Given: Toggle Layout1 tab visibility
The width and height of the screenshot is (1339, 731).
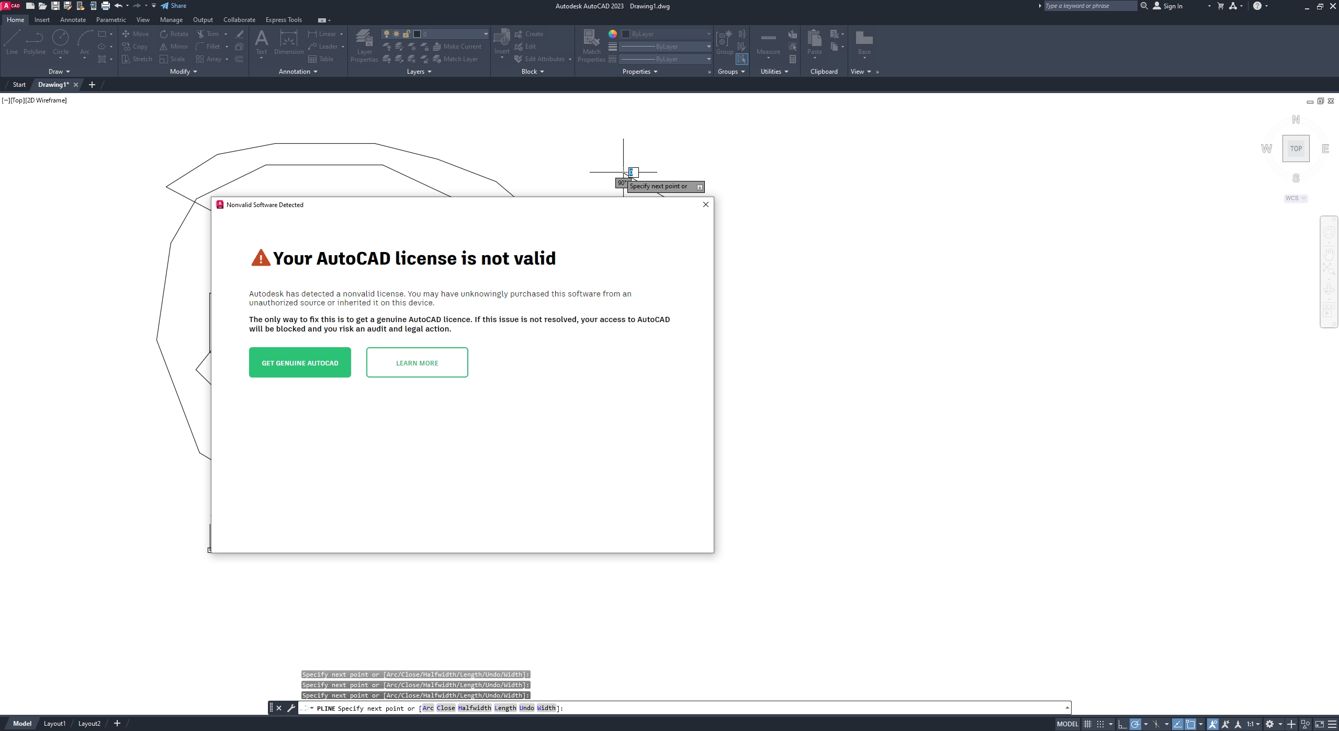Looking at the screenshot, I should [54, 723].
